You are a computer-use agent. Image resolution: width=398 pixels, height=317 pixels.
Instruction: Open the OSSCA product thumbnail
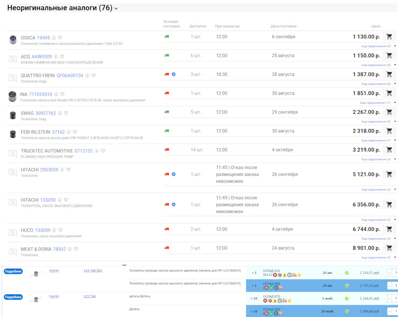pyautogui.click(x=13, y=40)
